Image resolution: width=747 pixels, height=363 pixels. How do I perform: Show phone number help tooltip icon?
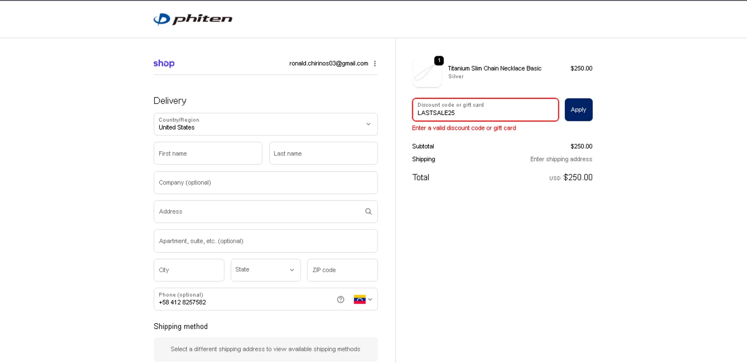click(341, 299)
